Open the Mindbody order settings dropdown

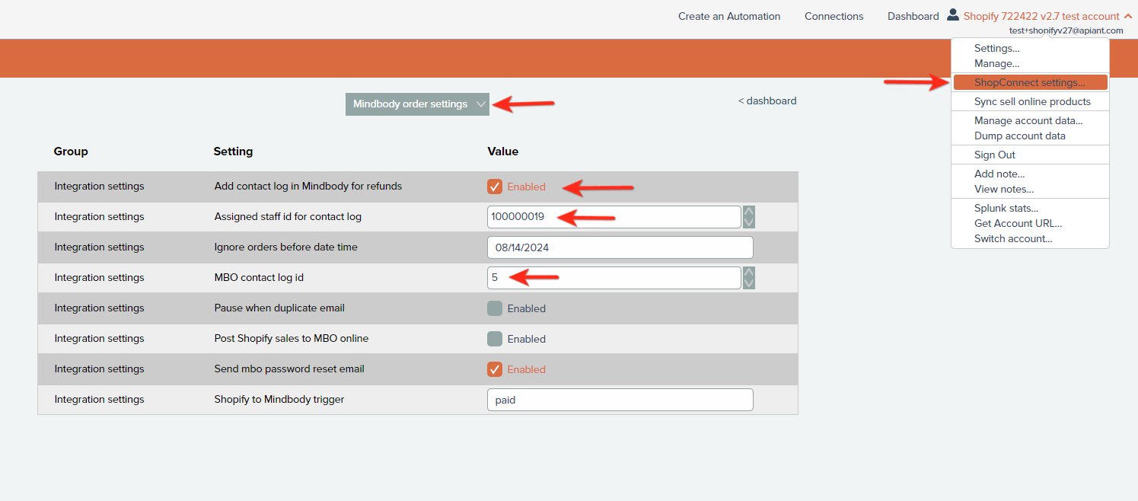[417, 104]
